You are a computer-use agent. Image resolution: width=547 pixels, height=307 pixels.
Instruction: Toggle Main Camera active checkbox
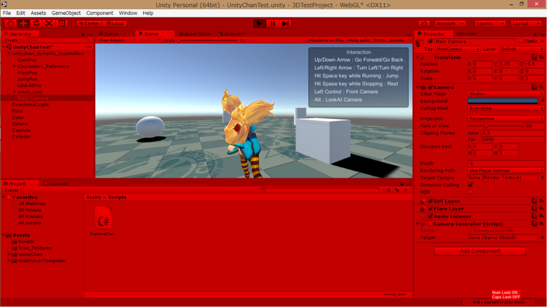click(x=430, y=42)
